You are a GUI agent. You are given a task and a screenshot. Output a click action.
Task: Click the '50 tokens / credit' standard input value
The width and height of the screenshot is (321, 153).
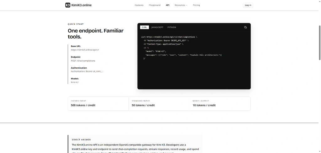point(143,105)
